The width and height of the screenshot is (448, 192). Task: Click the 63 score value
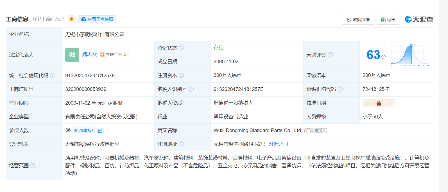coord(374,55)
